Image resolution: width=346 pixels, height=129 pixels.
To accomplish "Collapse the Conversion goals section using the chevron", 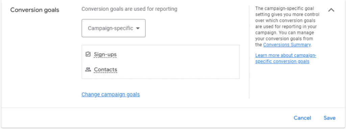I will pyautogui.click(x=331, y=10).
